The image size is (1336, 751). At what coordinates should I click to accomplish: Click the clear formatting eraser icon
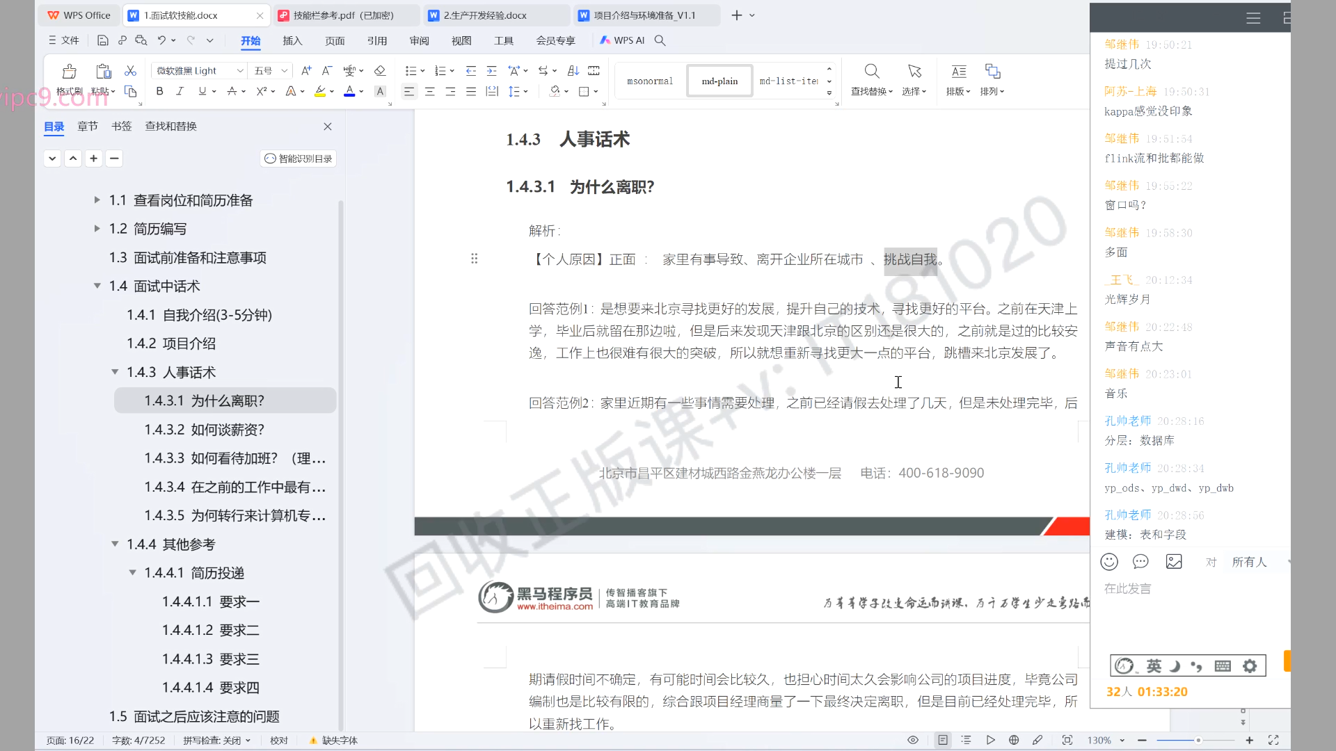click(379, 71)
